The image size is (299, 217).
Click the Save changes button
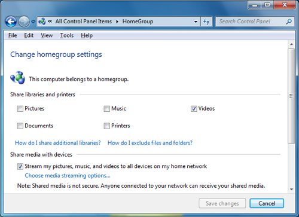[x=222, y=203]
